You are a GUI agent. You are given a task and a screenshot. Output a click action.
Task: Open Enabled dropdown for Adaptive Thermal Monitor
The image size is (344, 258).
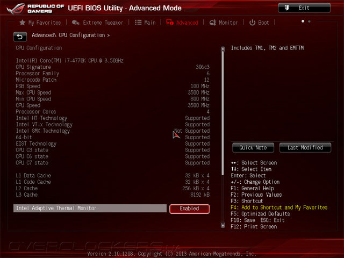[189, 209]
